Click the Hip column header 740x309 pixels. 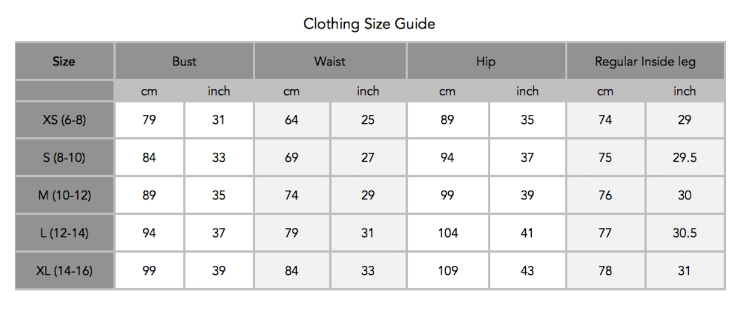click(485, 61)
